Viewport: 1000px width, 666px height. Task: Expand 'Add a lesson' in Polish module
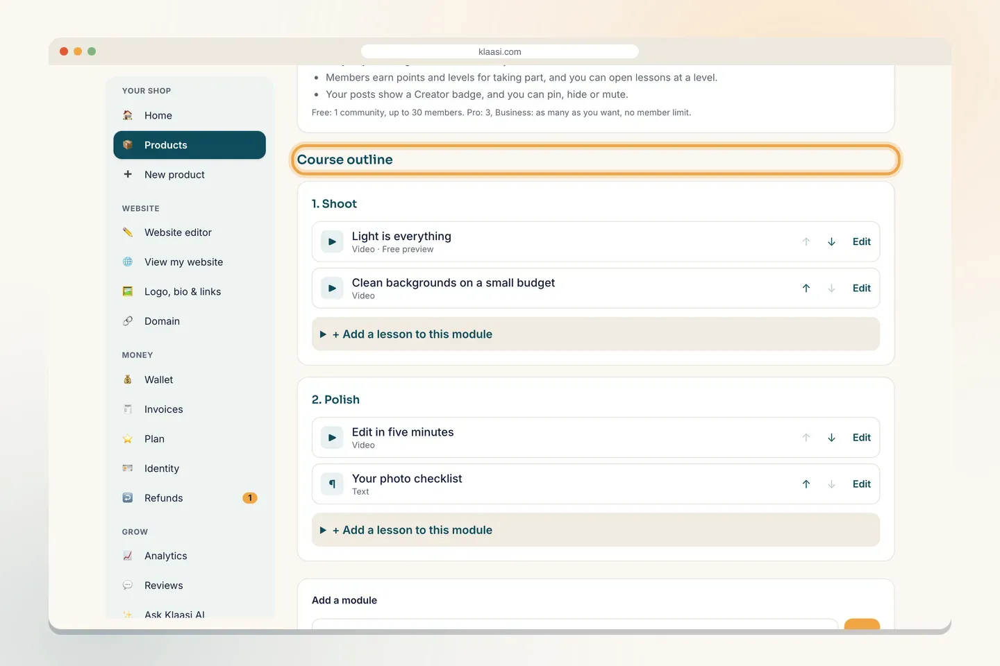coord(596,530)
